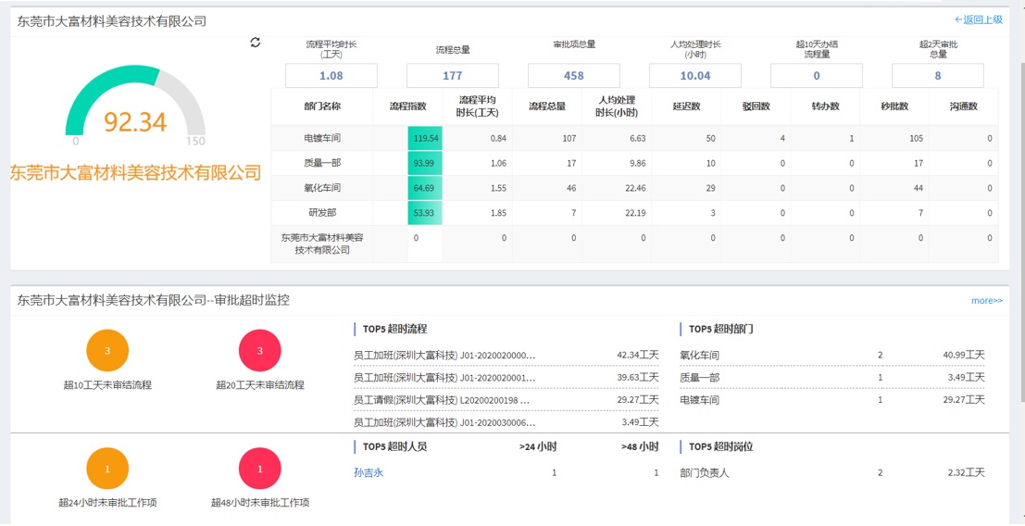Open the 孙吉永 person link
The image size is (1025, 526).
tap(368, 472)
